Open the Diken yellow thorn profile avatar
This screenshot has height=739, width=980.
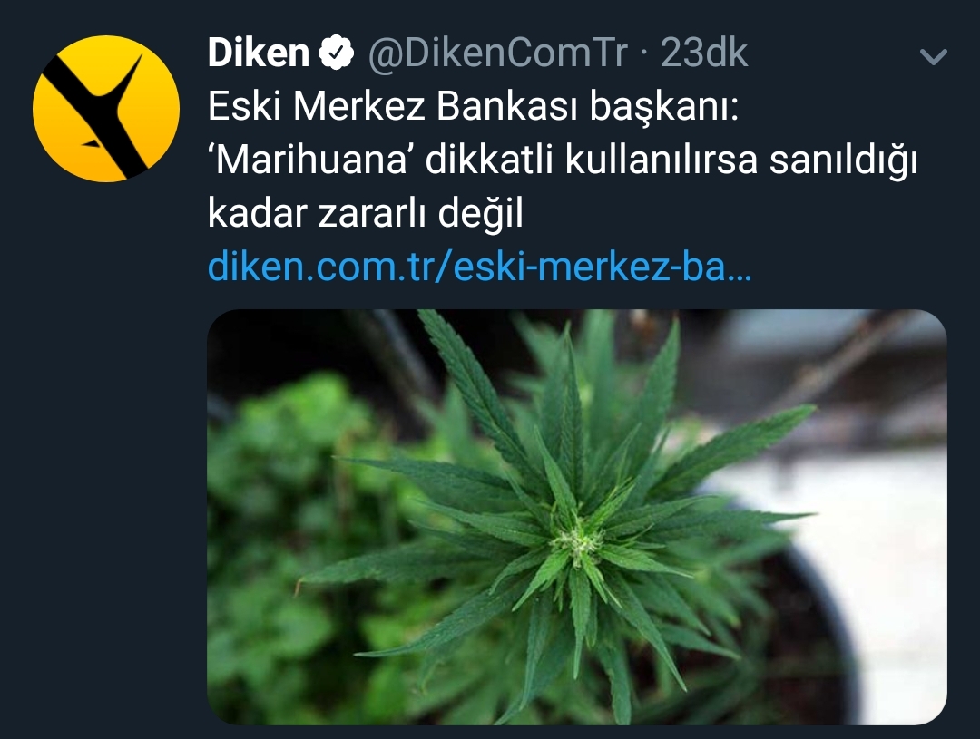(105, 108)
